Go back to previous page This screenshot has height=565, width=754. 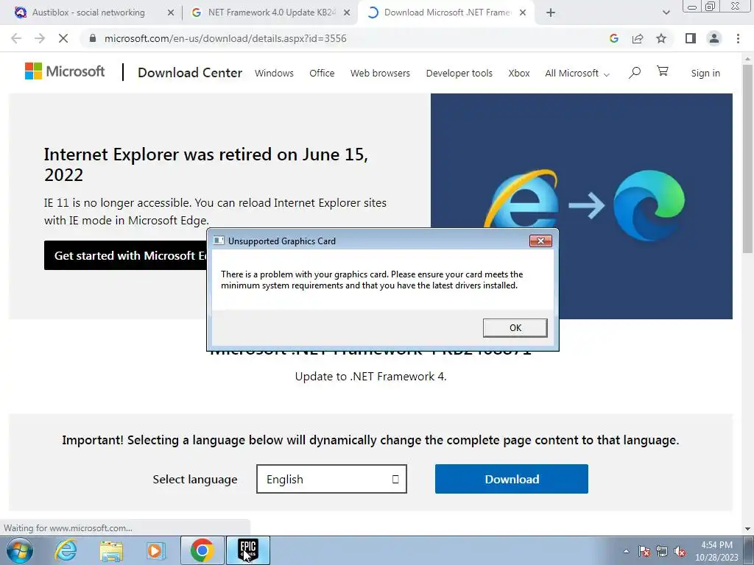16,38
